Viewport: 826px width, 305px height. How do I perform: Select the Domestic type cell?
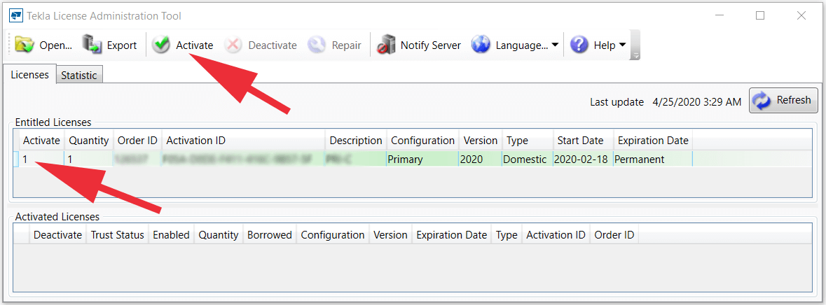pos(528,159)
